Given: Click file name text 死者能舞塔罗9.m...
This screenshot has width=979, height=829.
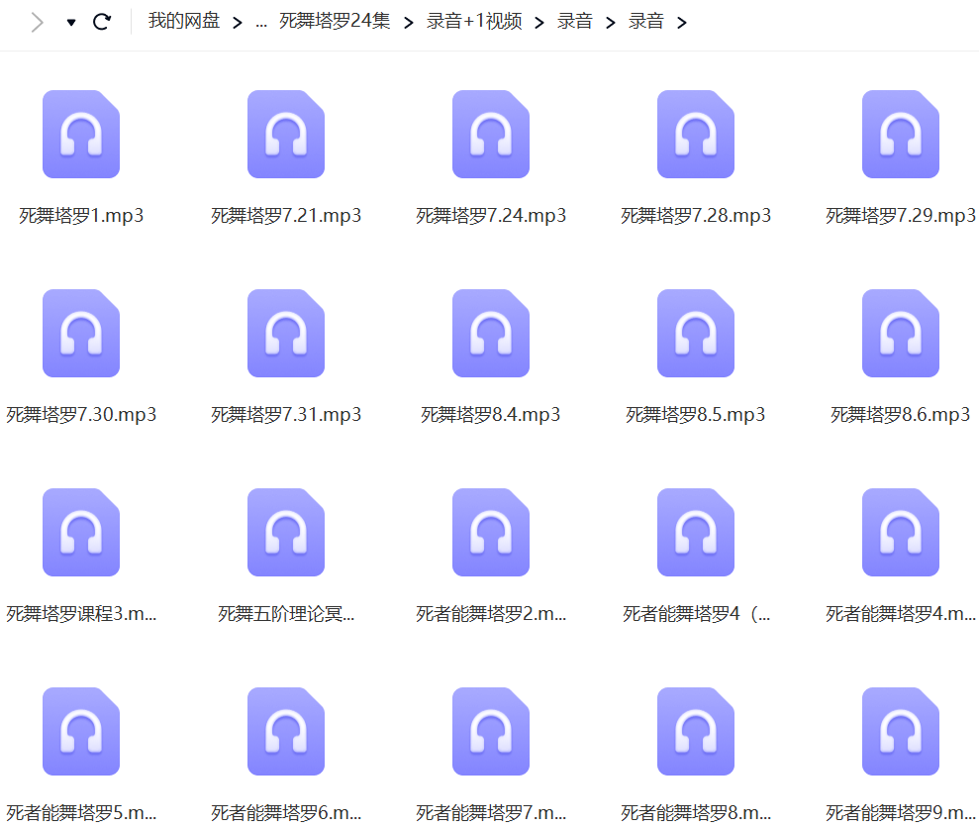Looking at the screenshot, I should point(901,813).
